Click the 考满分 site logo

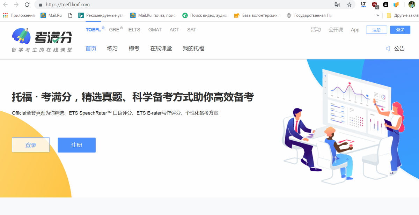[x=42, y=40]
